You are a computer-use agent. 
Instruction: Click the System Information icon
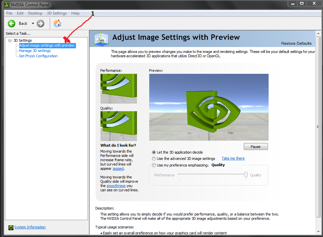(11, 227)
